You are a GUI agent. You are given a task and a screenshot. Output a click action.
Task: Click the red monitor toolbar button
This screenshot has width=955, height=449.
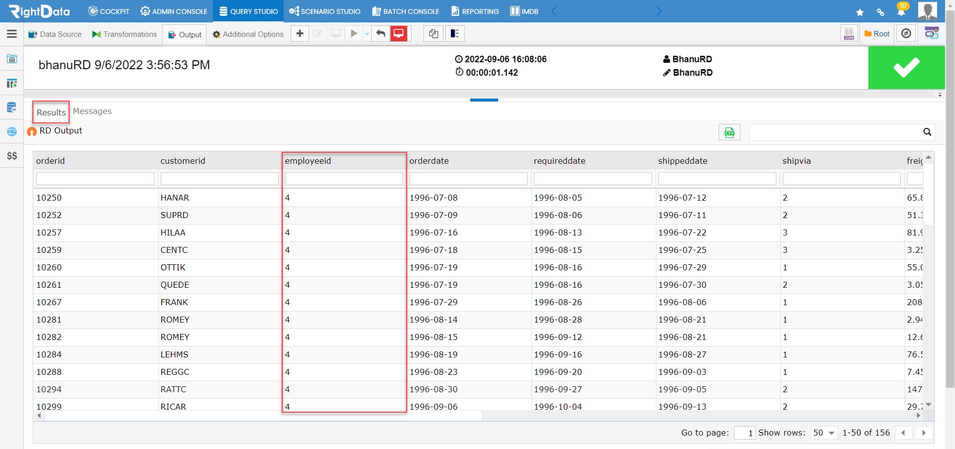tap(399, 33)
